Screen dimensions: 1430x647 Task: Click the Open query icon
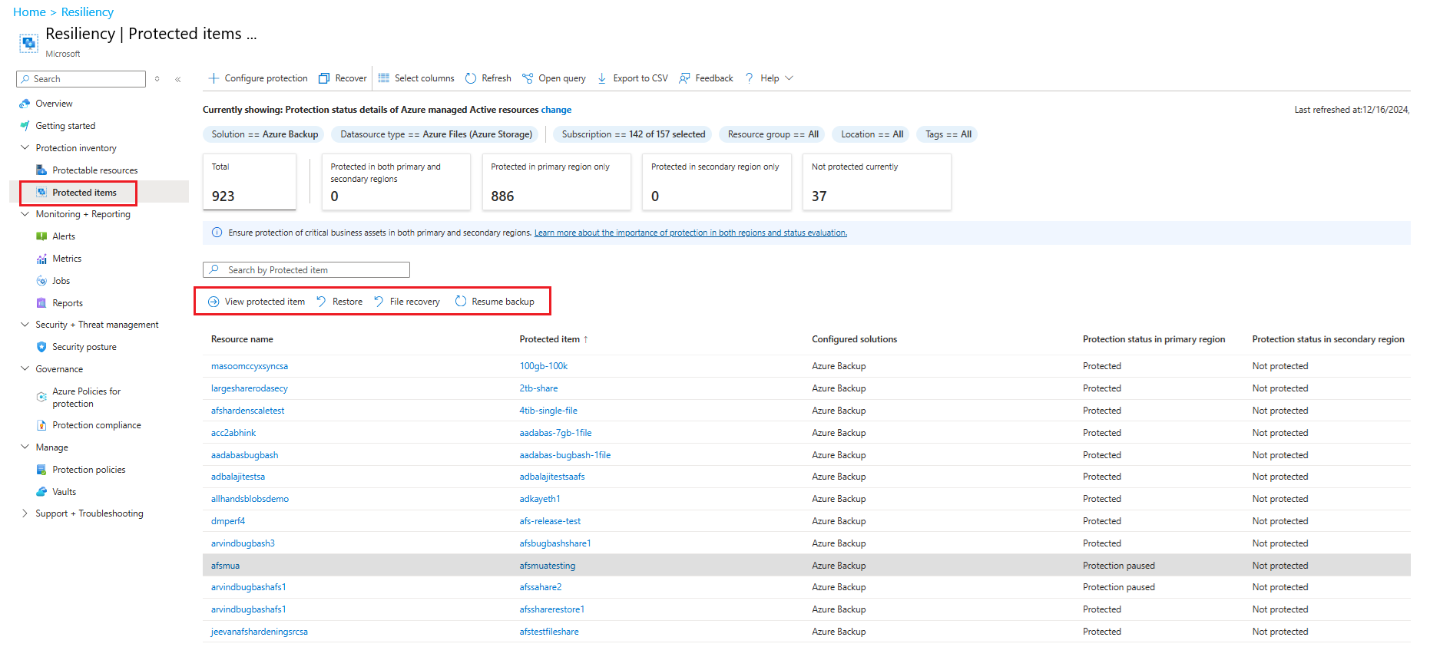click(528, 78)
